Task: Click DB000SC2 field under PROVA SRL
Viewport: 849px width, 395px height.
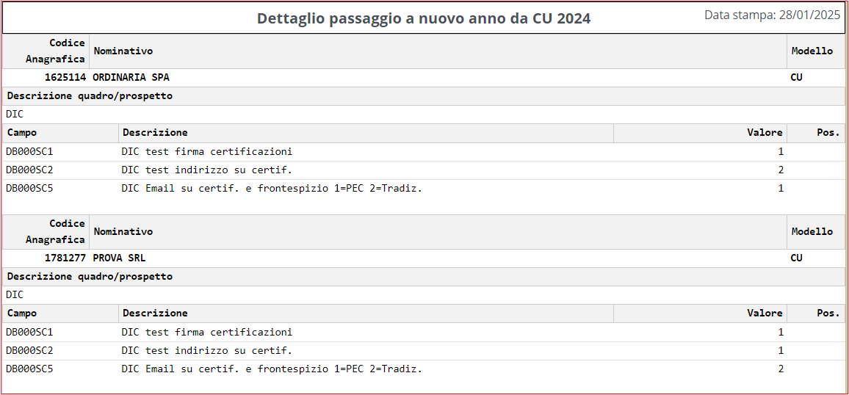Action: [x=30, y=350]
